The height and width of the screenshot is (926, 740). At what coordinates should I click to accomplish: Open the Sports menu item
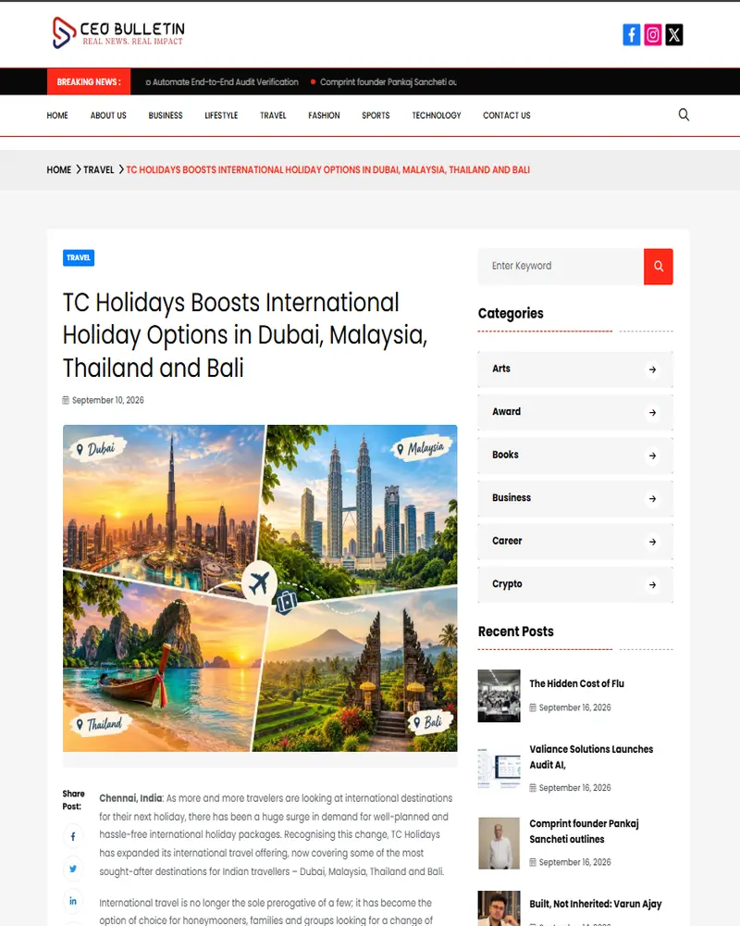[x=376, y=116]
